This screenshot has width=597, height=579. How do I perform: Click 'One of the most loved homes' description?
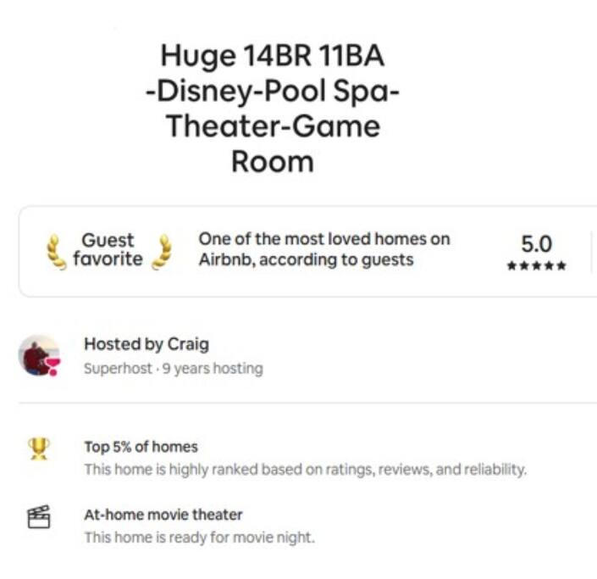[323, 250]
